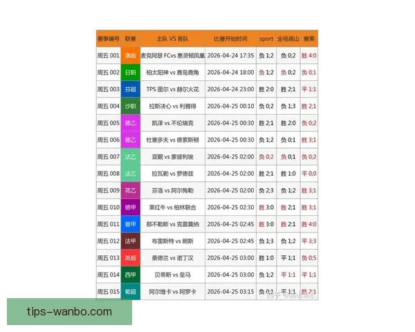Select the 周五 010 match number cell
The width and height of the screenshot is (415, 332).
(109, 207)
